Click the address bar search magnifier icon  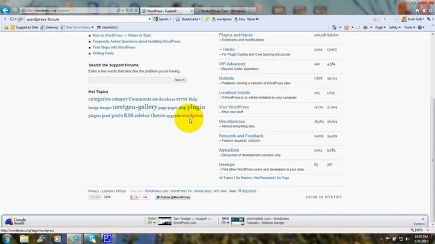(118, 11)
